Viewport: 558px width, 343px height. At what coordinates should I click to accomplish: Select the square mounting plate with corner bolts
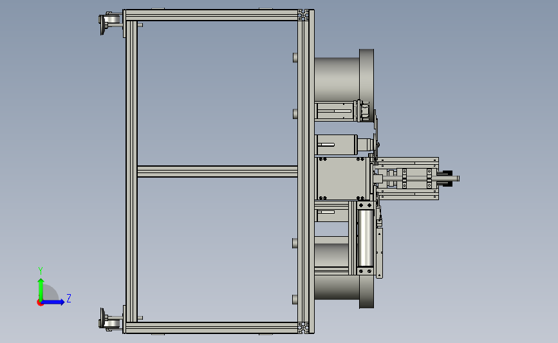pyautogui.click(x=342, y=179)
